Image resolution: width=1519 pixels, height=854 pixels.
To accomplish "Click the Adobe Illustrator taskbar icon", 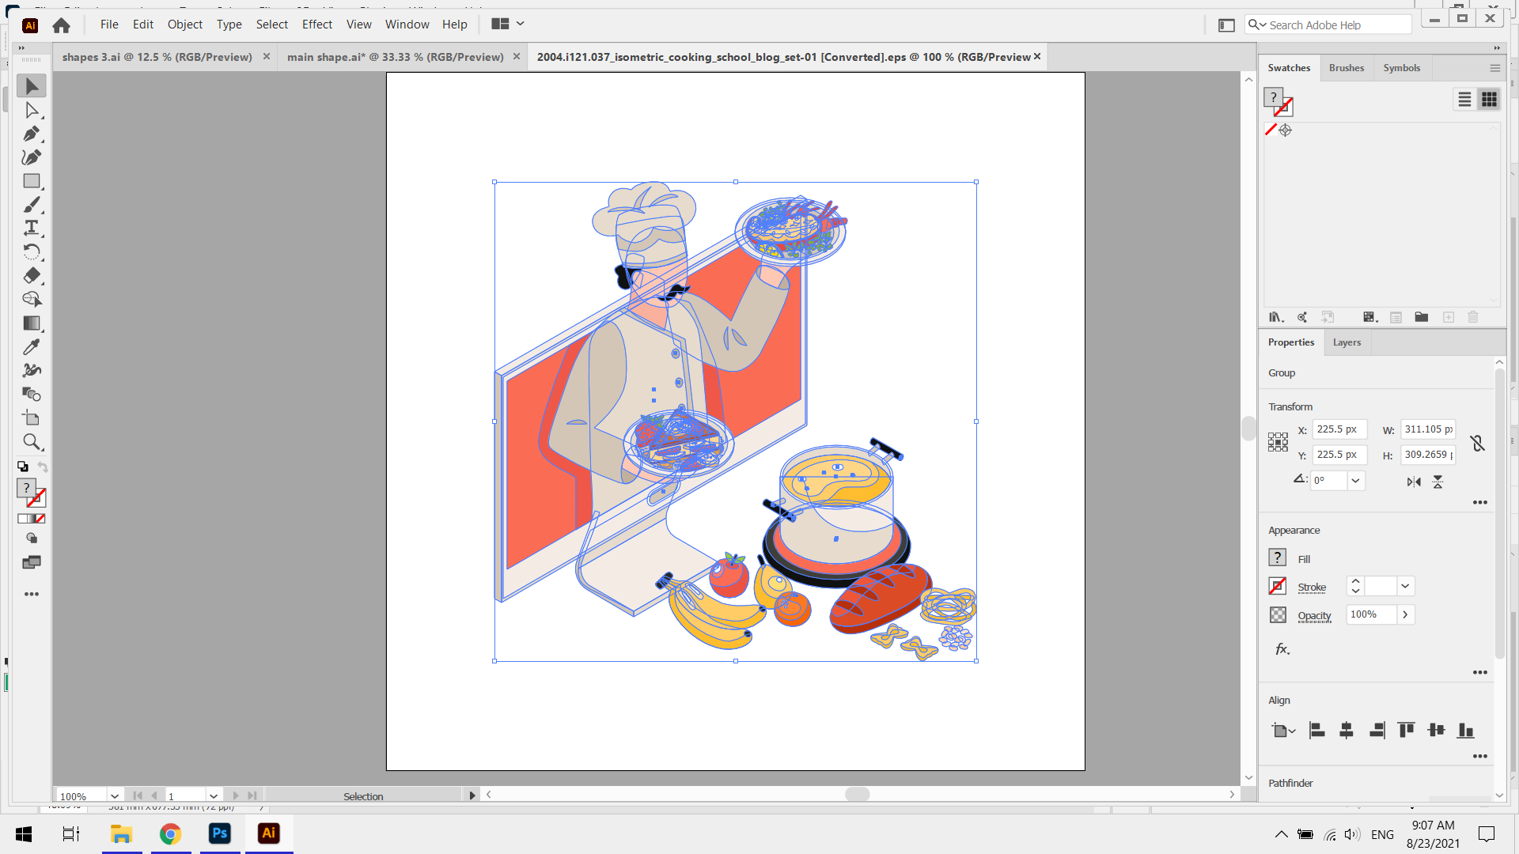I will 268,833.
